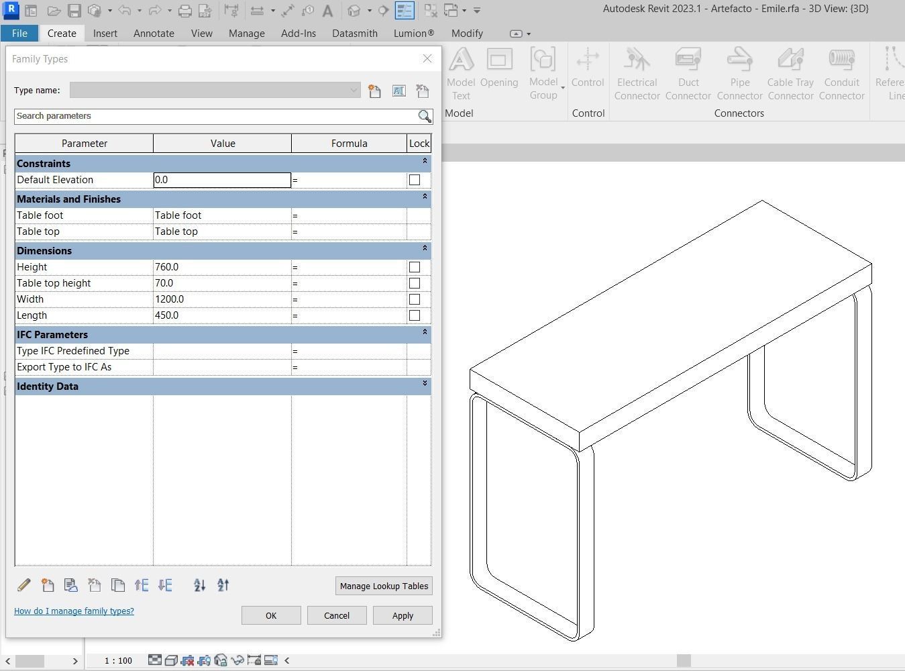Click the Switch Windows icon

(451, 11)
